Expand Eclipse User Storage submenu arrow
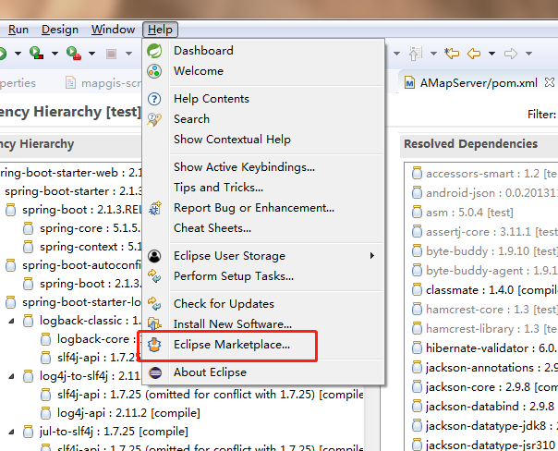 point(372,256)
